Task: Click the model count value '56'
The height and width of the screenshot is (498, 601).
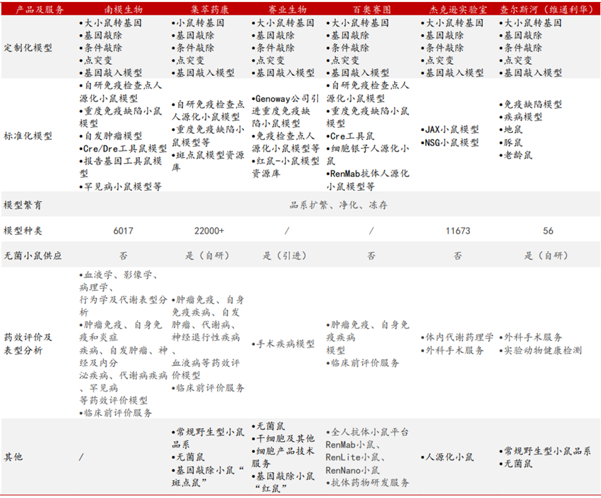Action: click(x=548, y=230)
